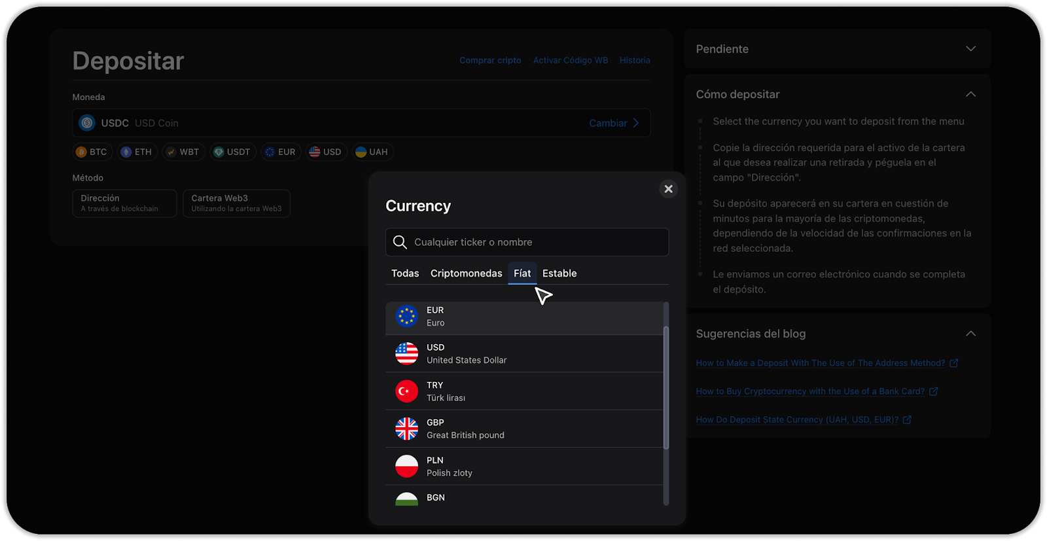Open the Historia link
This screenshot has height=541, width=1047.
pos(635,60)
